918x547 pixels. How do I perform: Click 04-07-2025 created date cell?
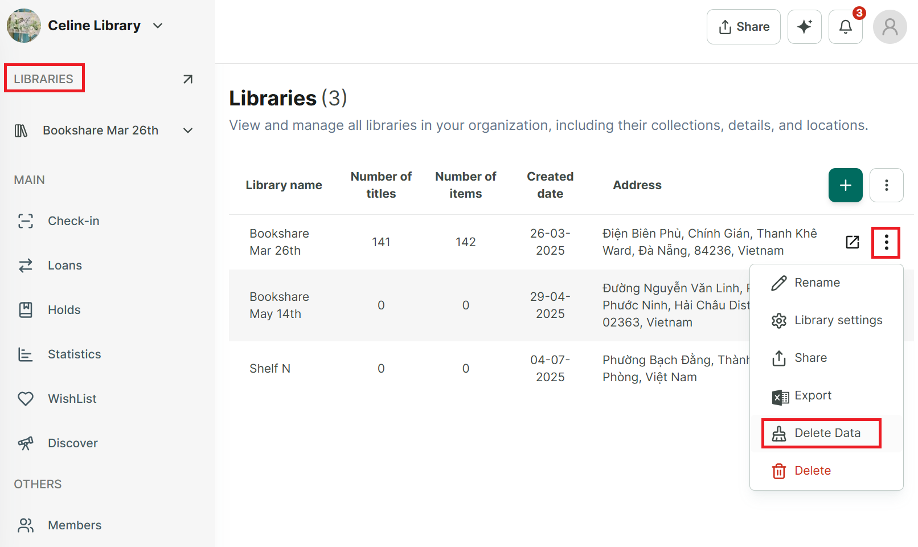550,369
